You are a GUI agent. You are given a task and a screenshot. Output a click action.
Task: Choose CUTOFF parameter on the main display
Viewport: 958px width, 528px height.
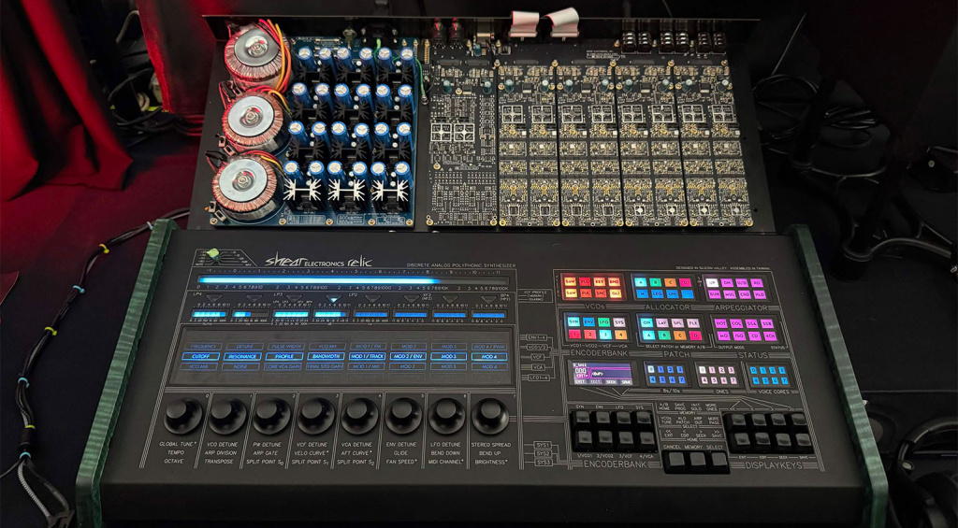[x=200, y=356]
